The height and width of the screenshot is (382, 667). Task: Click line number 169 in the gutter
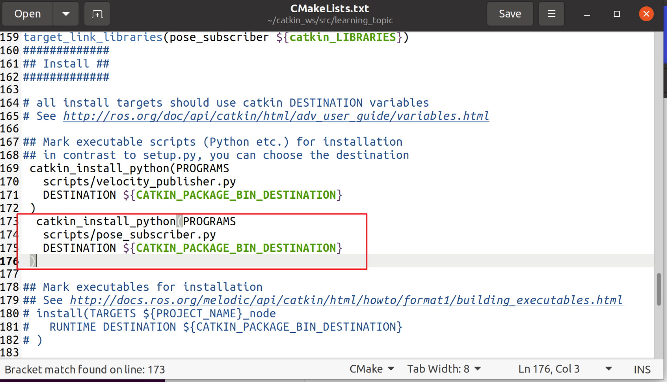coord(9,168)
